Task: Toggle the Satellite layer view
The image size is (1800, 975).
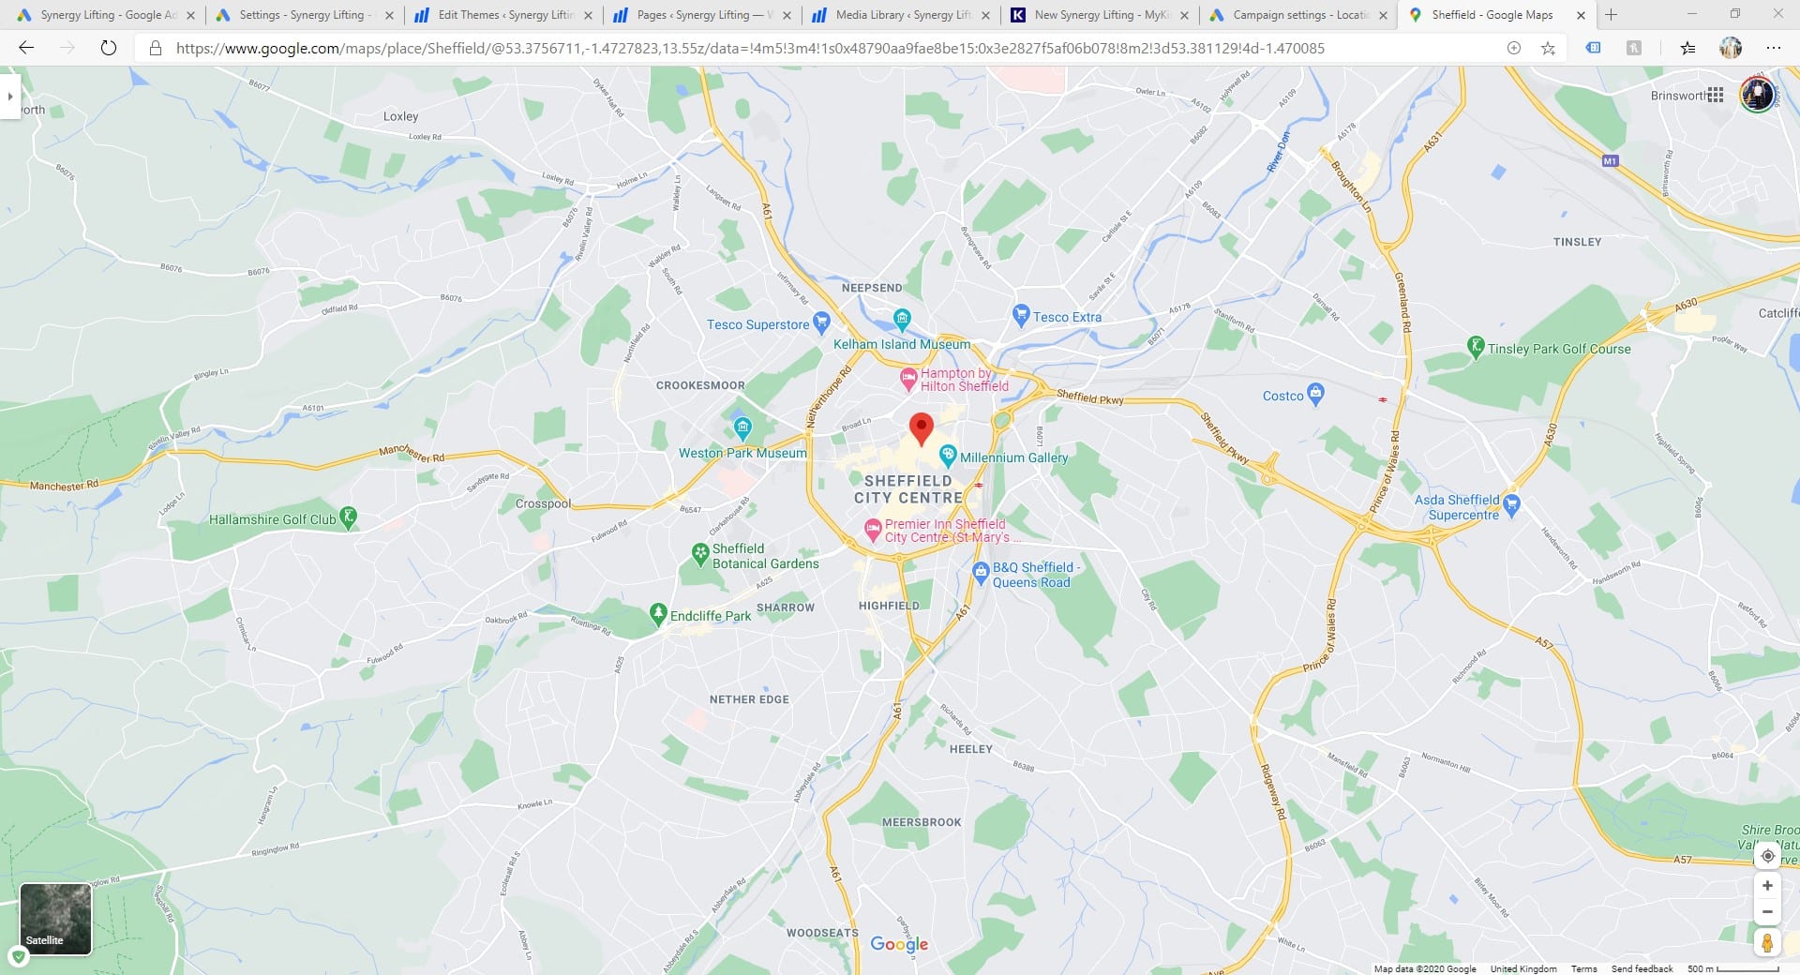Action: (55, 919)
